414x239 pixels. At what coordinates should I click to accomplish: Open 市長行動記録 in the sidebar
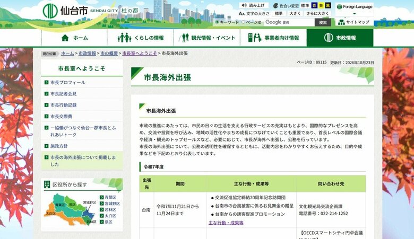[x=63, y=105]
